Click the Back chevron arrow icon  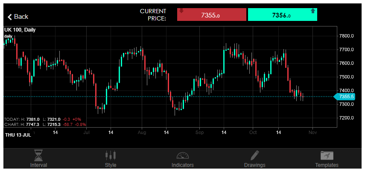pos(10,17)
